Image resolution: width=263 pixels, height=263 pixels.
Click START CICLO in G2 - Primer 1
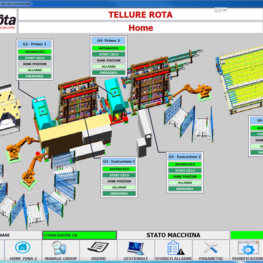[x=35, y=58]
